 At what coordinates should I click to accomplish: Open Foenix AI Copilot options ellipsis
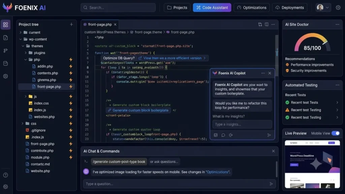coord(263,73)
